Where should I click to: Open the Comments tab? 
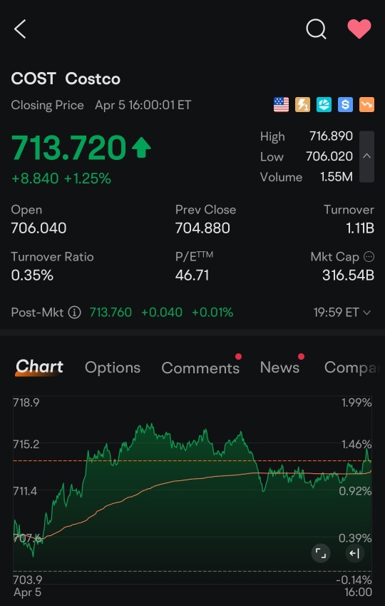(x=200, y=368)
